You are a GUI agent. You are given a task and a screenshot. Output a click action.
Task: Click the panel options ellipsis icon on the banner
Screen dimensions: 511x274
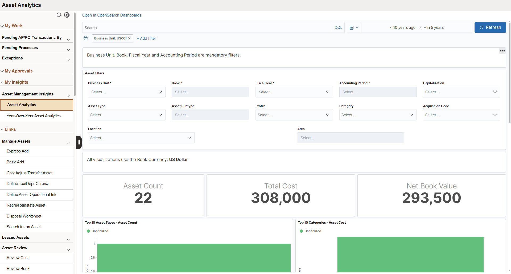tap(502, 51)
